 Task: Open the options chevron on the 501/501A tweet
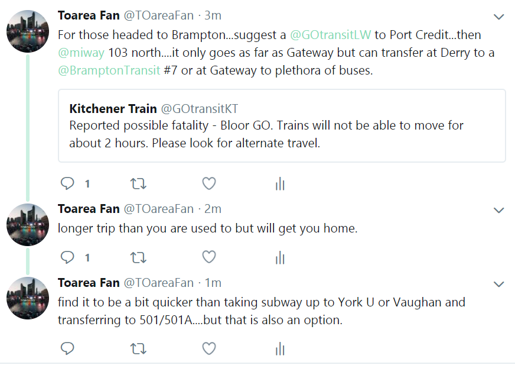tap(499, 284)
